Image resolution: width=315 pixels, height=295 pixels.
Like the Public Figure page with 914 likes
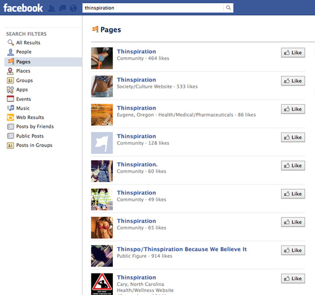pyautogui.click(x=293, y=251)
